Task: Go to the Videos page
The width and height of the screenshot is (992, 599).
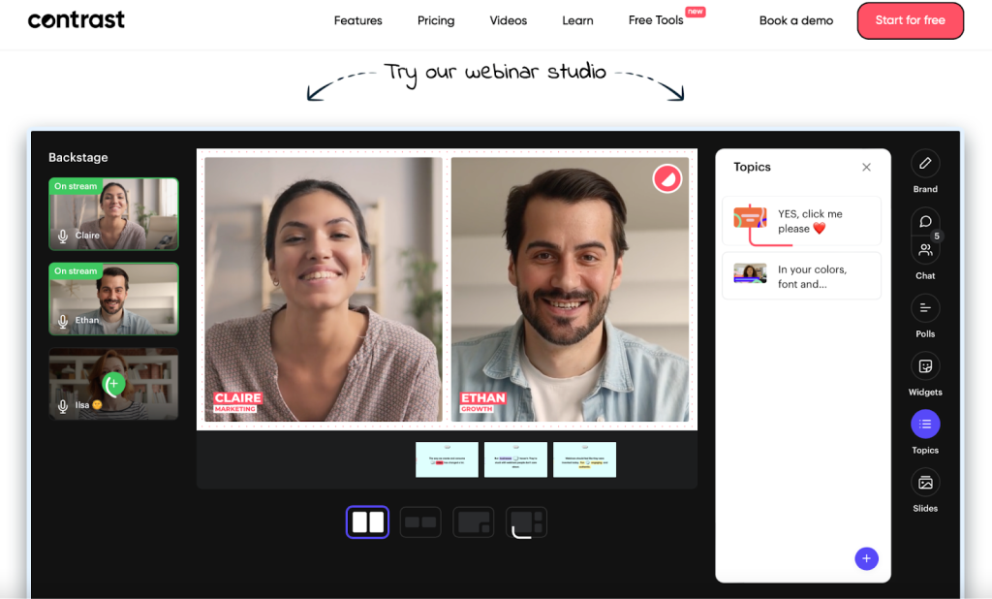Action: 508,20
